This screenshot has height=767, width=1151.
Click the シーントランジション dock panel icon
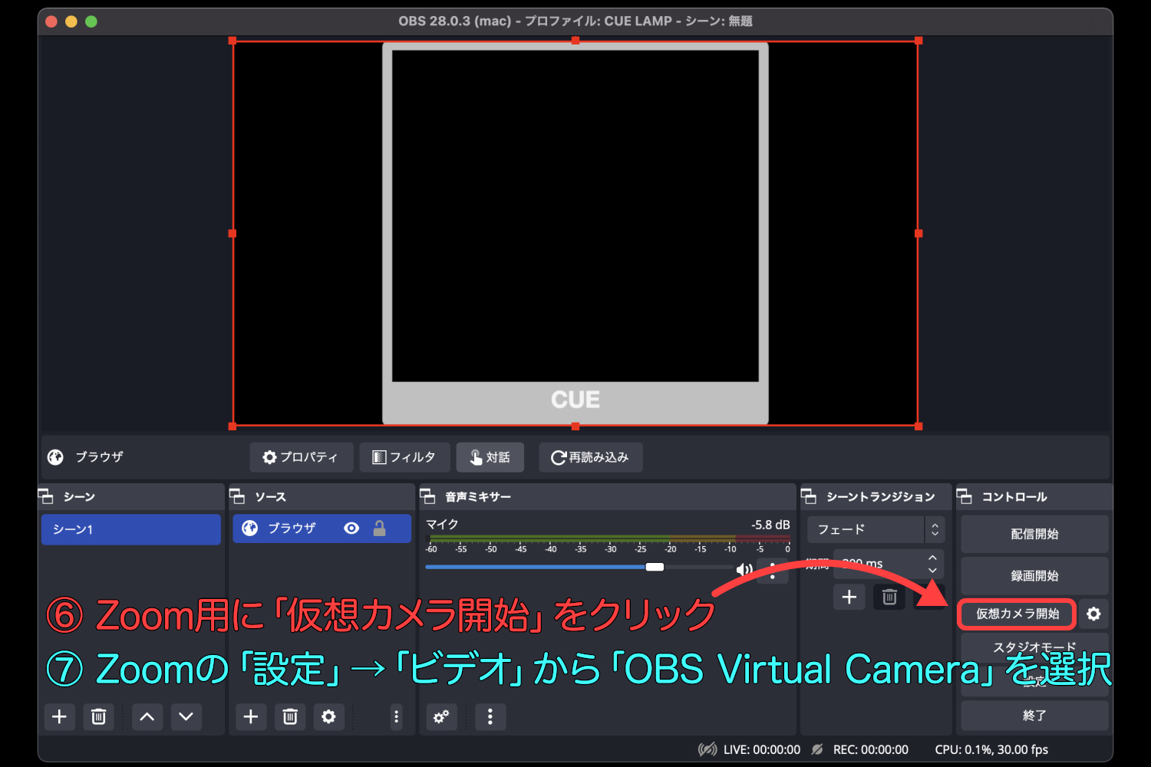point(809,496)
